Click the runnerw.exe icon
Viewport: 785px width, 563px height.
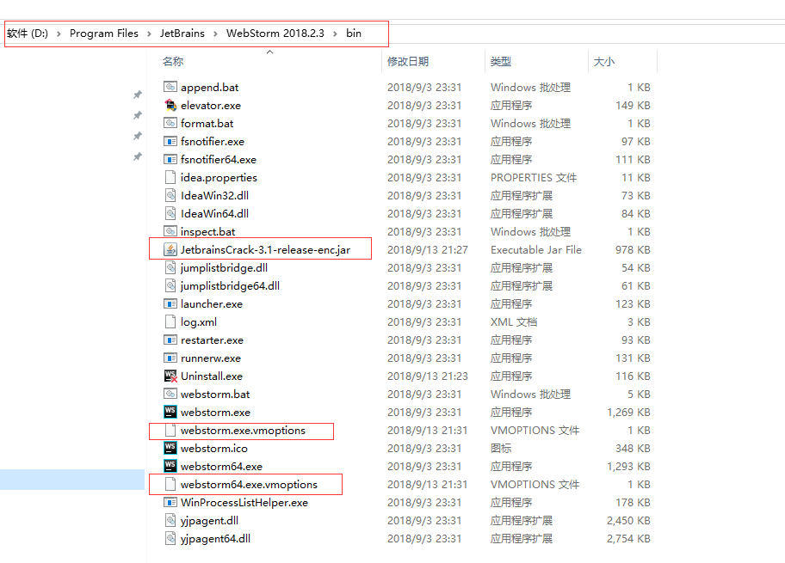tap(170, 358)
